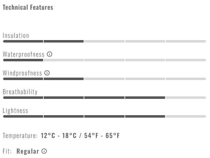Viewport: 210px width, 158px height.
Task: Click the Temperature label
Action: click(x=20, y=136)
